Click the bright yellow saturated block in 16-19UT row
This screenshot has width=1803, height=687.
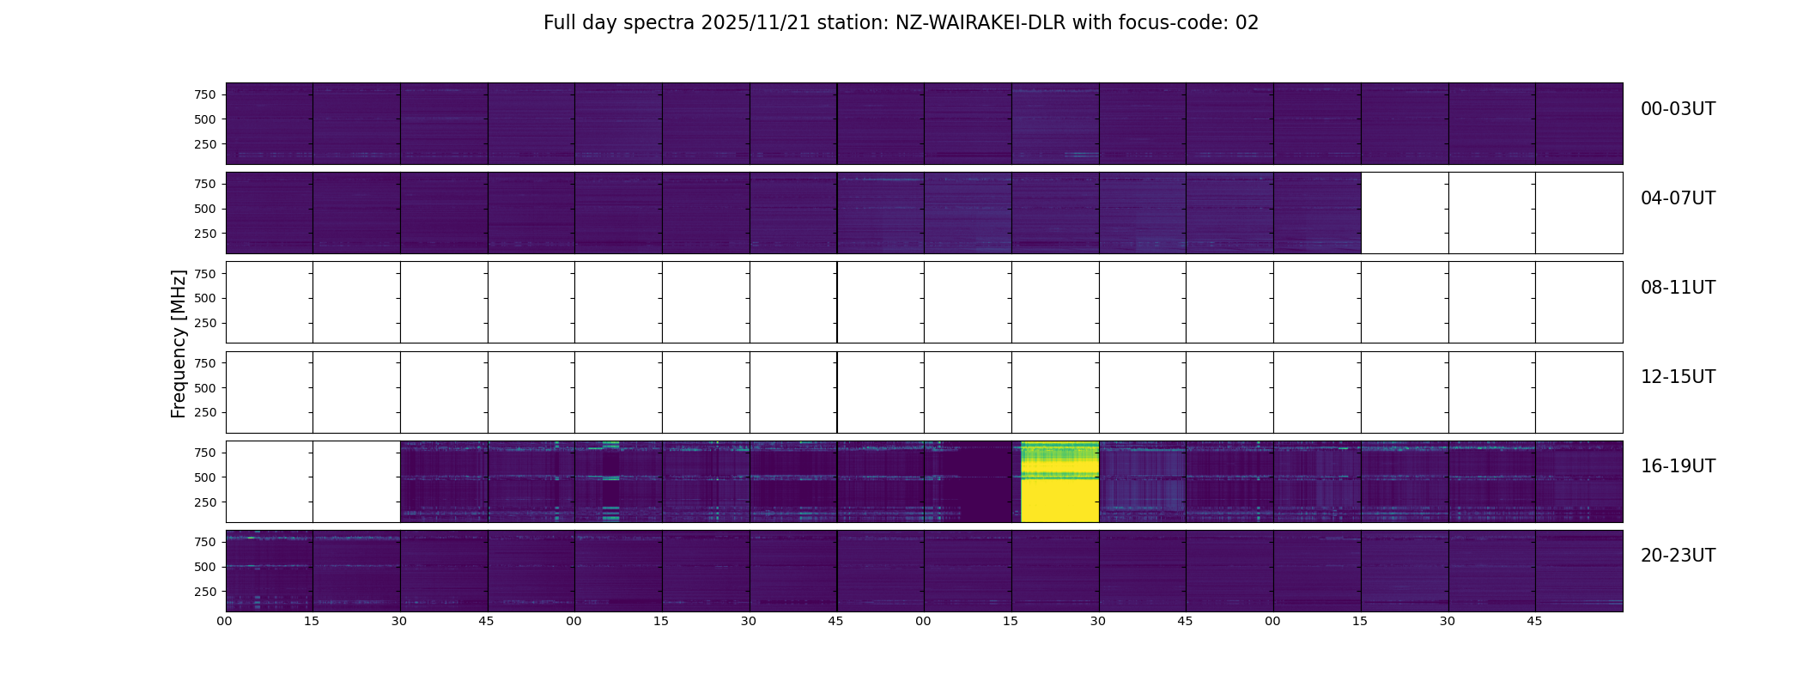coord(1059,482)
